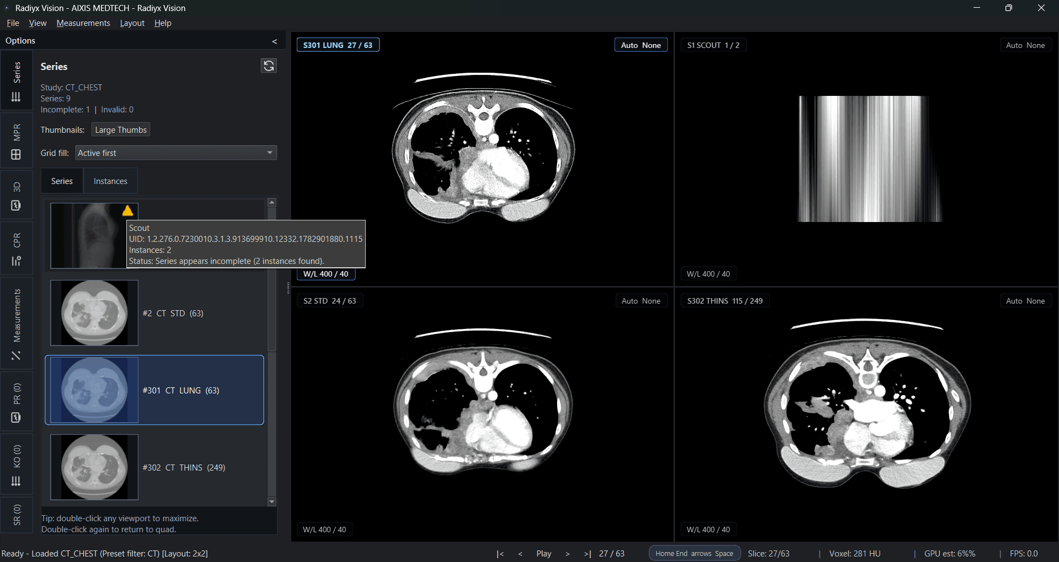Open the Measurements sidebar panel
The height and width of the screenshot is (562, 1059).
pos(17,323)
